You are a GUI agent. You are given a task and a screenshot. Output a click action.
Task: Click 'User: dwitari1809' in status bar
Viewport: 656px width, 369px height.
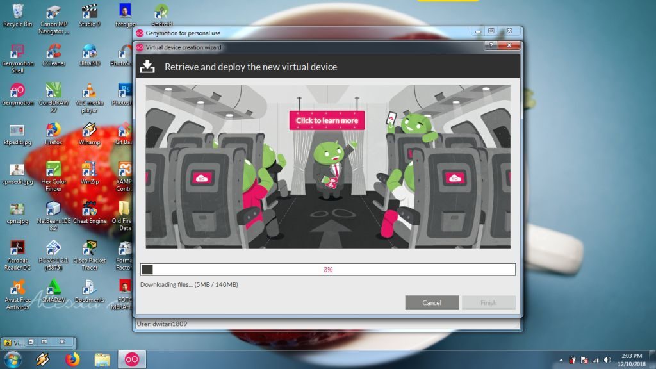click(162, 324)
